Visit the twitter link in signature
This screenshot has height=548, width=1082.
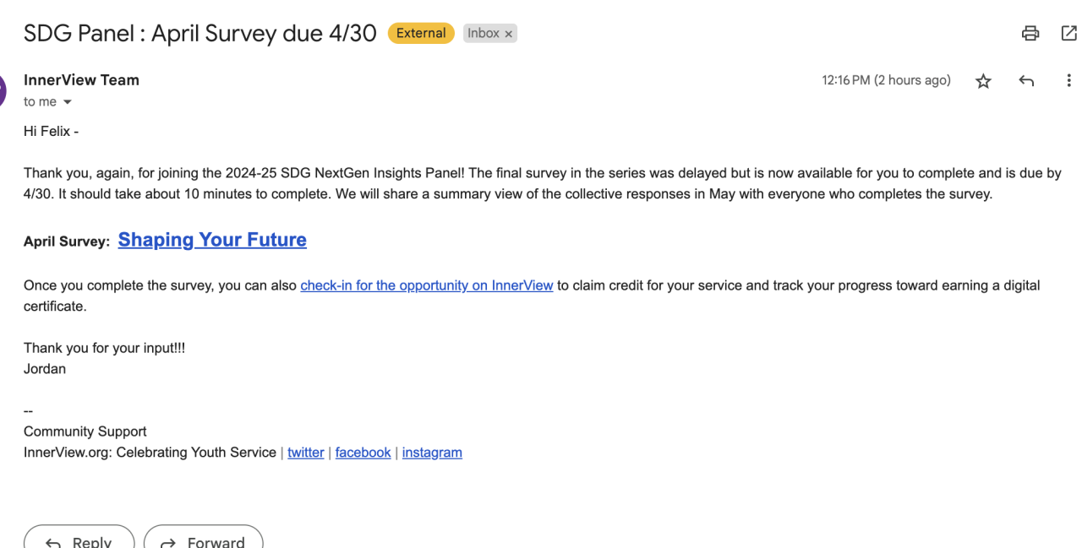(x=306, y=453)
